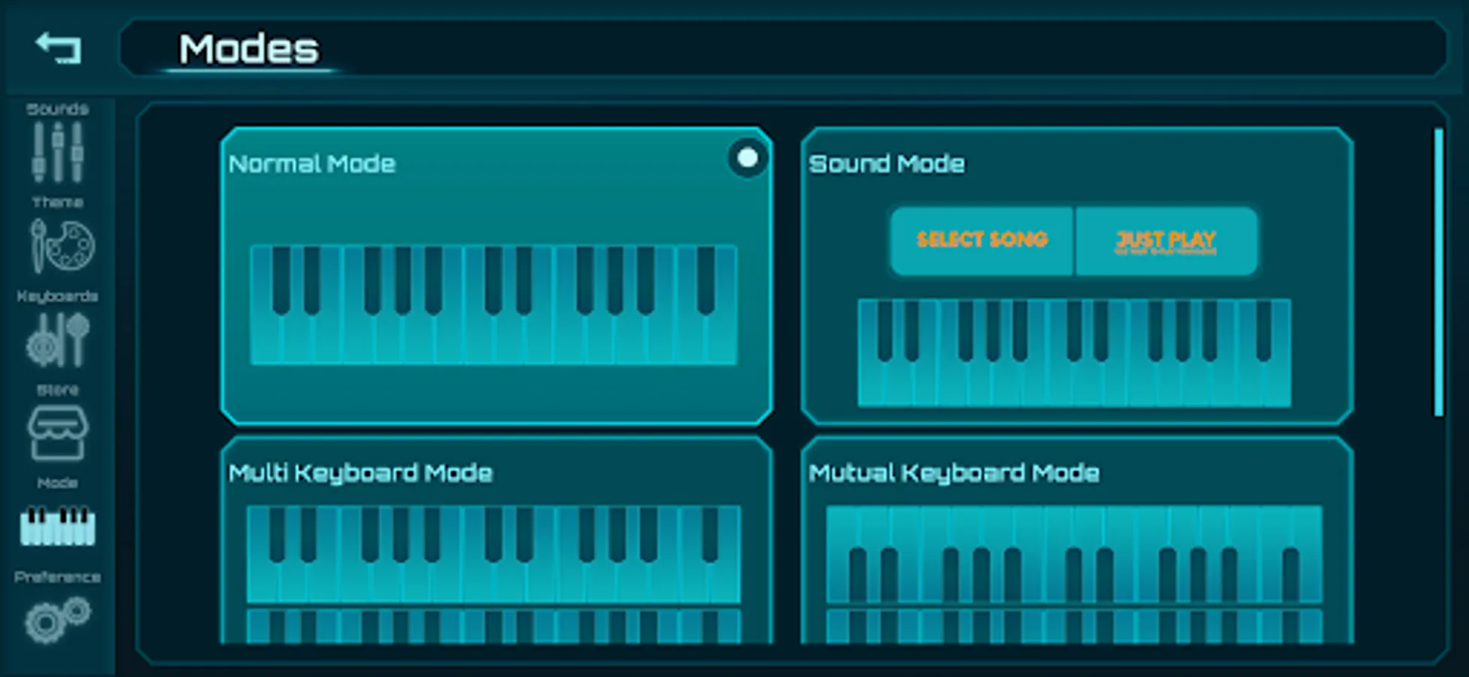Go back using the back arrow icon
Screen dimensions: 1469x677
click(x=56, y=47)
